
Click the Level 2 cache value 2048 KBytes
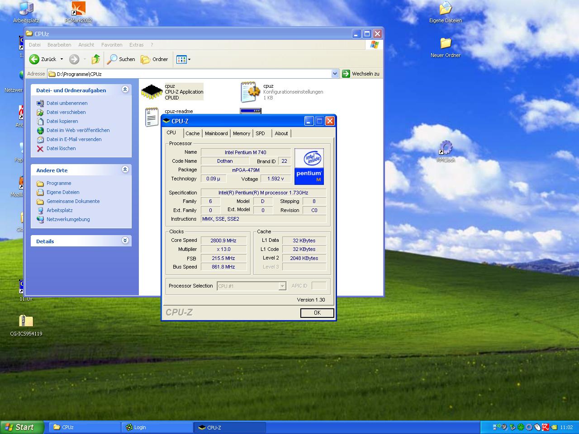click(304, 258)
